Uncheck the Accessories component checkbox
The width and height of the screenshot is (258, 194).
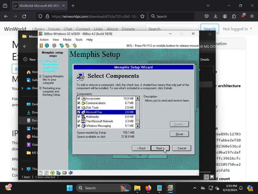point(79,99)
